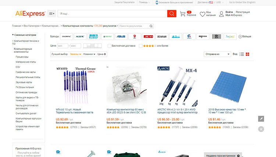Select Лучший выбор sorting tab
The width and height of the screenshot is (276, 157).
click(x=60, y=54)
